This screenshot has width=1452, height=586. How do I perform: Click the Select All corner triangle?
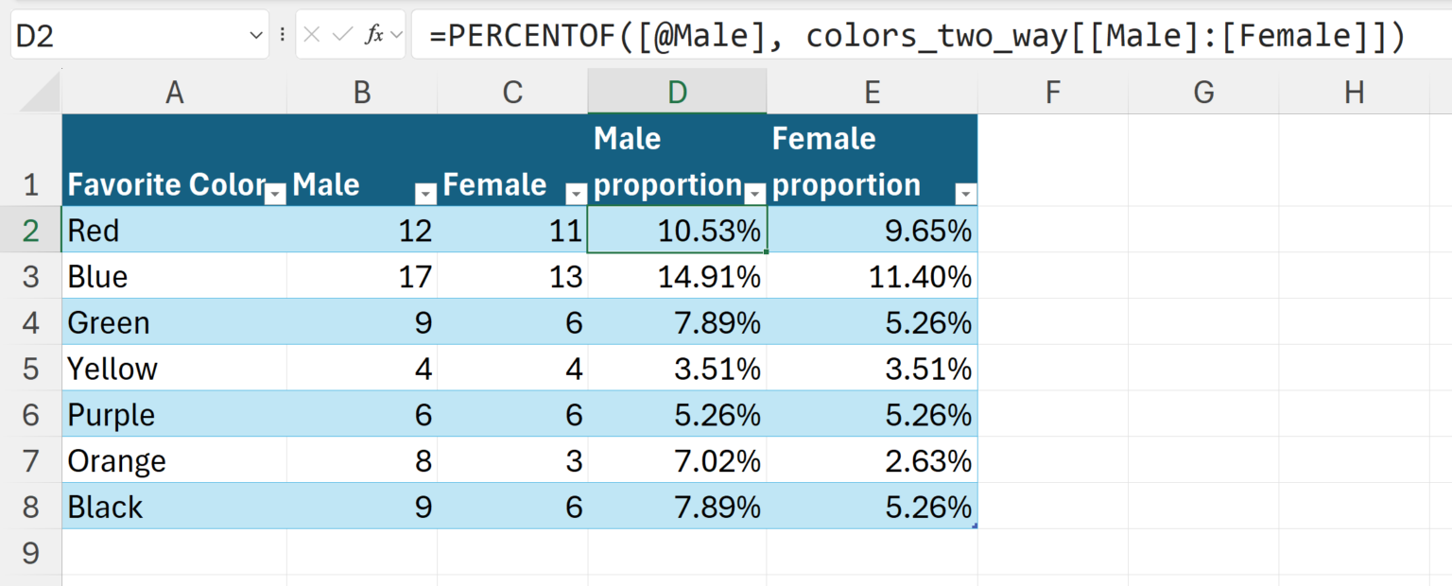click(41, 93)
